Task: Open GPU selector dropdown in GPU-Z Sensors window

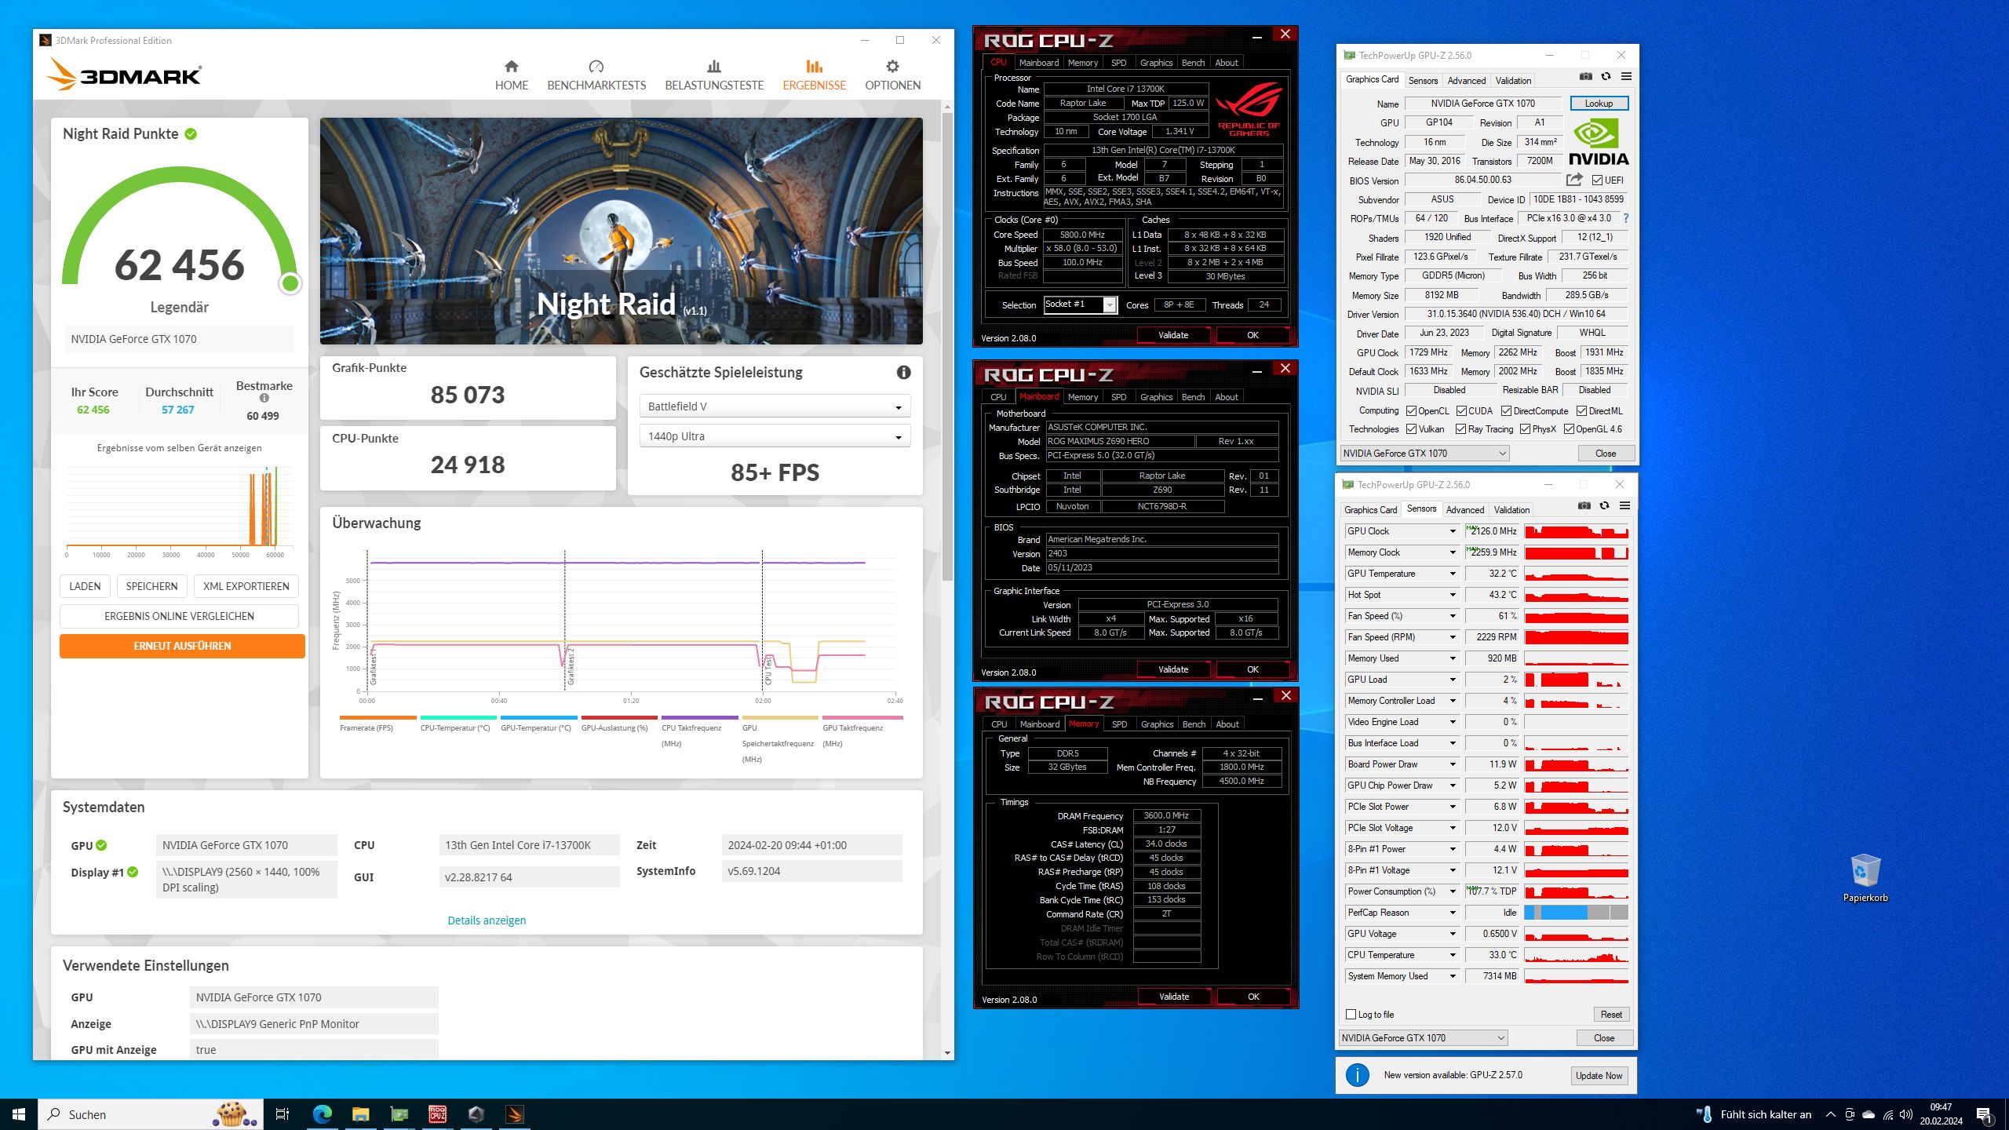Action: point(1423,1038)
